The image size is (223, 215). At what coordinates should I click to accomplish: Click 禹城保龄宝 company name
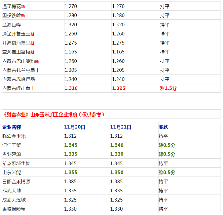point(14,209)
